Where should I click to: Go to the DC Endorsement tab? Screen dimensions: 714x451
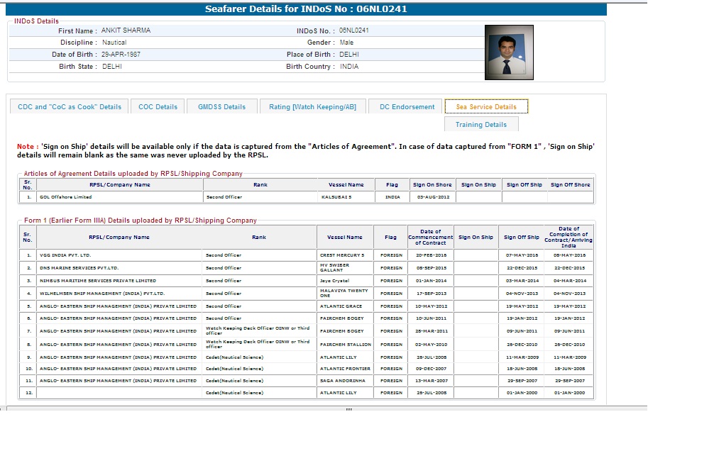coord(407,107)
